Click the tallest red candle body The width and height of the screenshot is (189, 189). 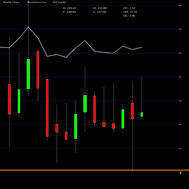47,108
